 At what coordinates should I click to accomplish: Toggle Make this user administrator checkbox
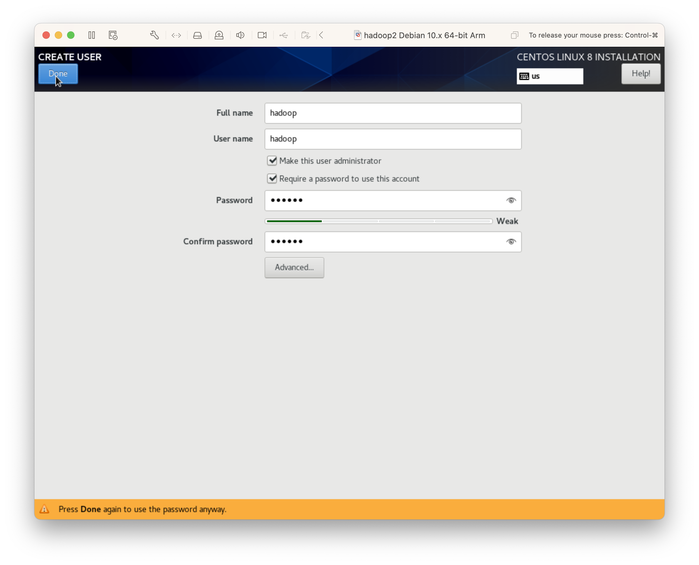pos(272,161)
